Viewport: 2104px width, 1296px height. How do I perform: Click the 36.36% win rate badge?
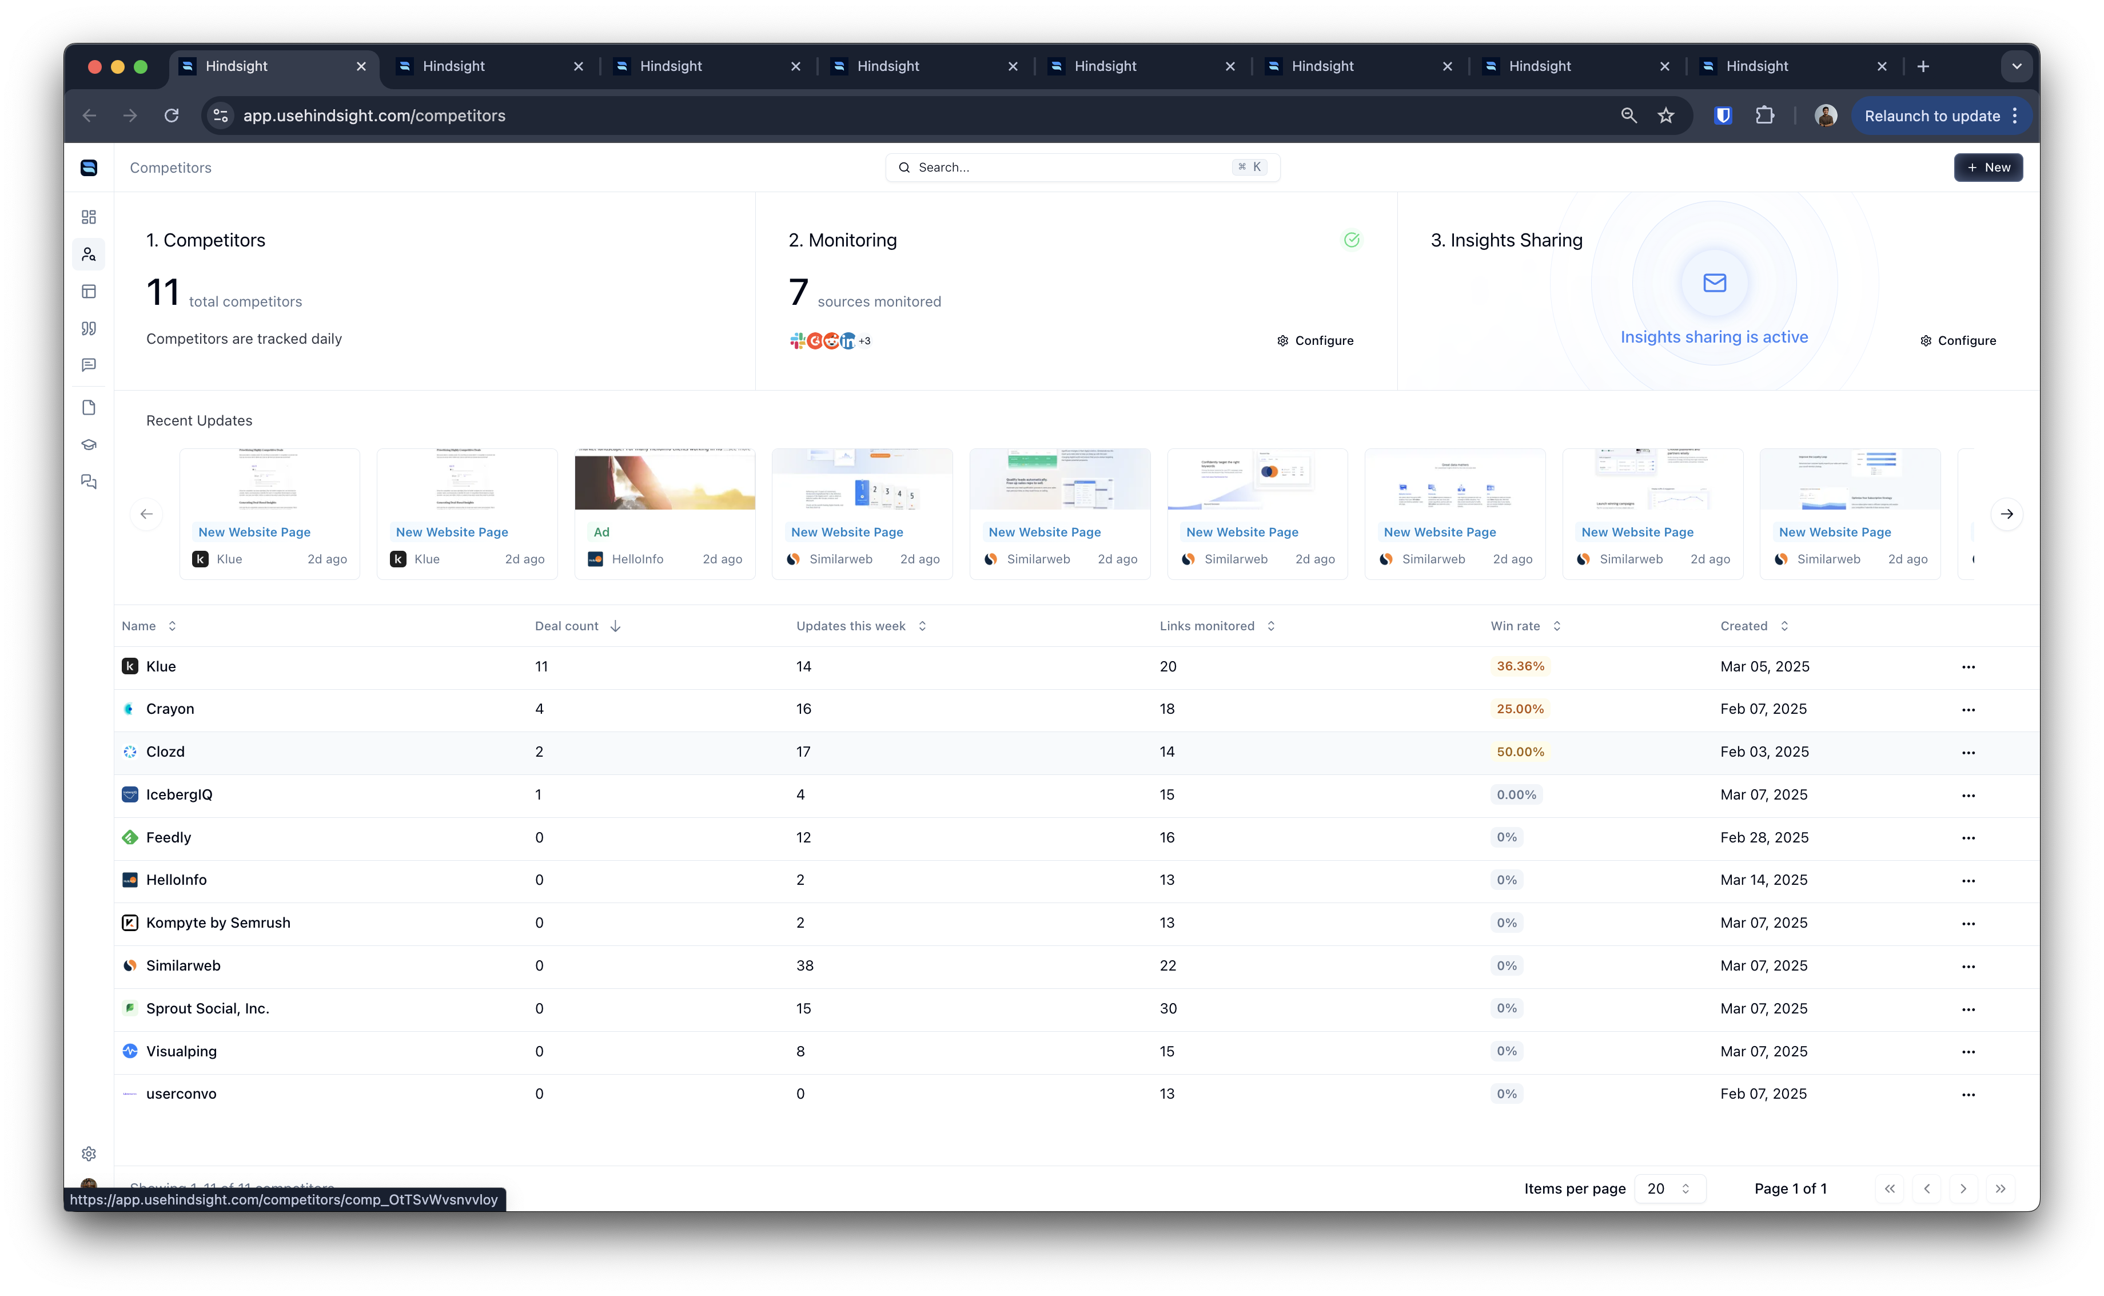tap(1520, 667)
